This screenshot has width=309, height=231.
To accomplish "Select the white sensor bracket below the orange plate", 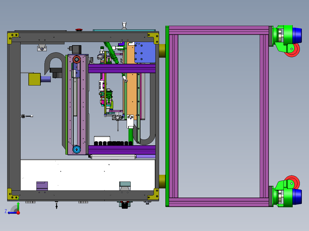I will [130, 122].
